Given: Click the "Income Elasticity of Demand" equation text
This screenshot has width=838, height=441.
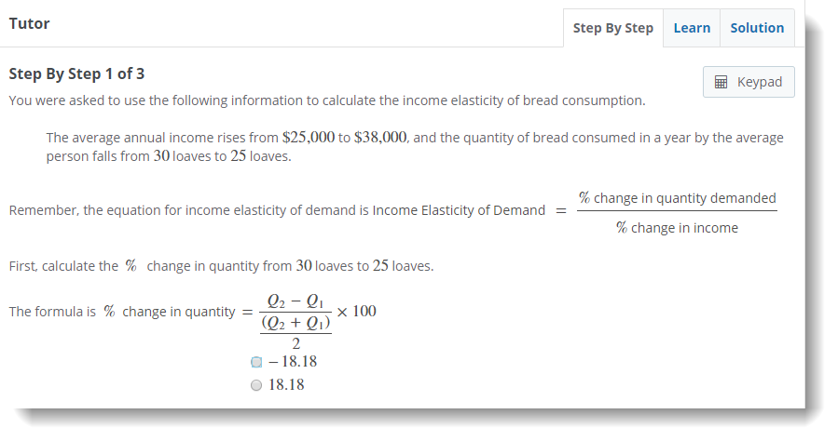Looking at the screenshot, I should pos(459,210).
